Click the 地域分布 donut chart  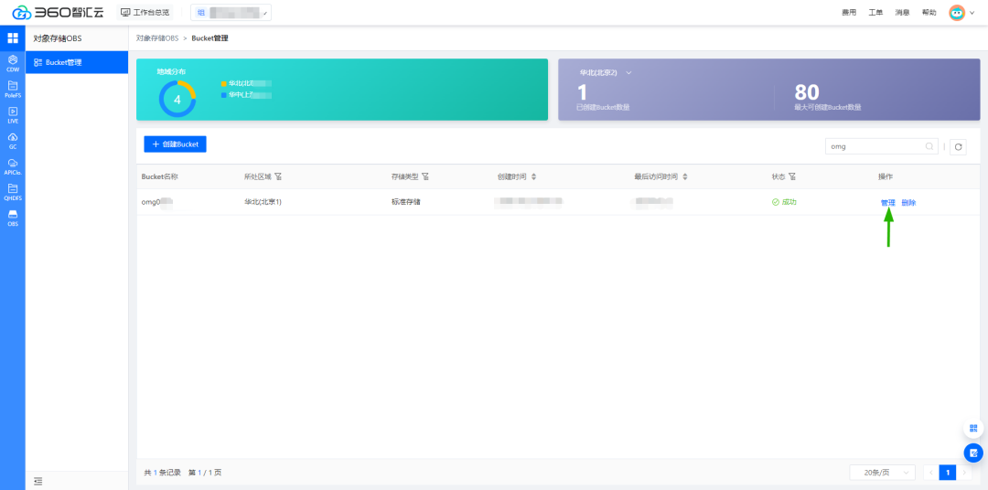[x=177, y=99]
